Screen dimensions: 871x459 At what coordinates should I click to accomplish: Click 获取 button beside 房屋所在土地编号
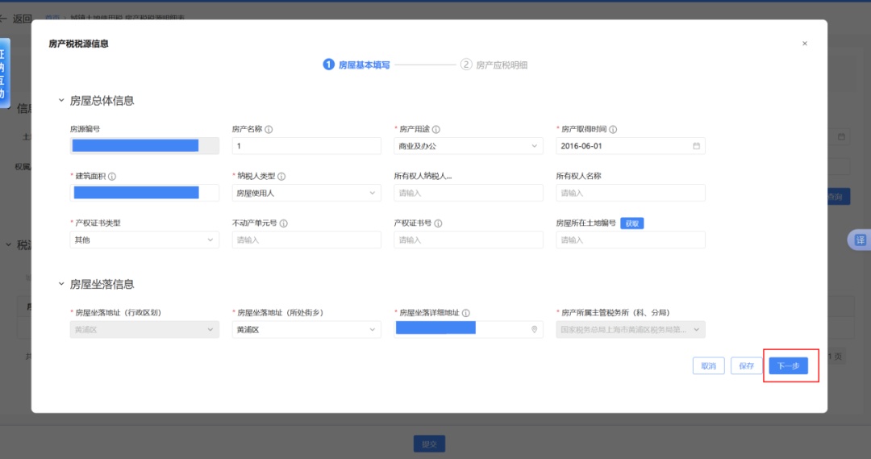coord(631,223)
